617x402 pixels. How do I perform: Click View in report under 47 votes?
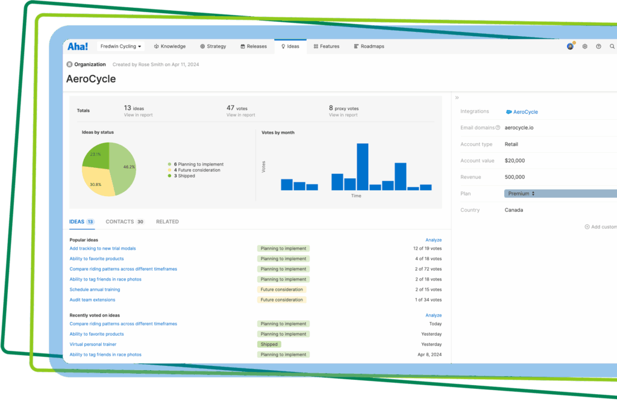(x=240, y=115)
